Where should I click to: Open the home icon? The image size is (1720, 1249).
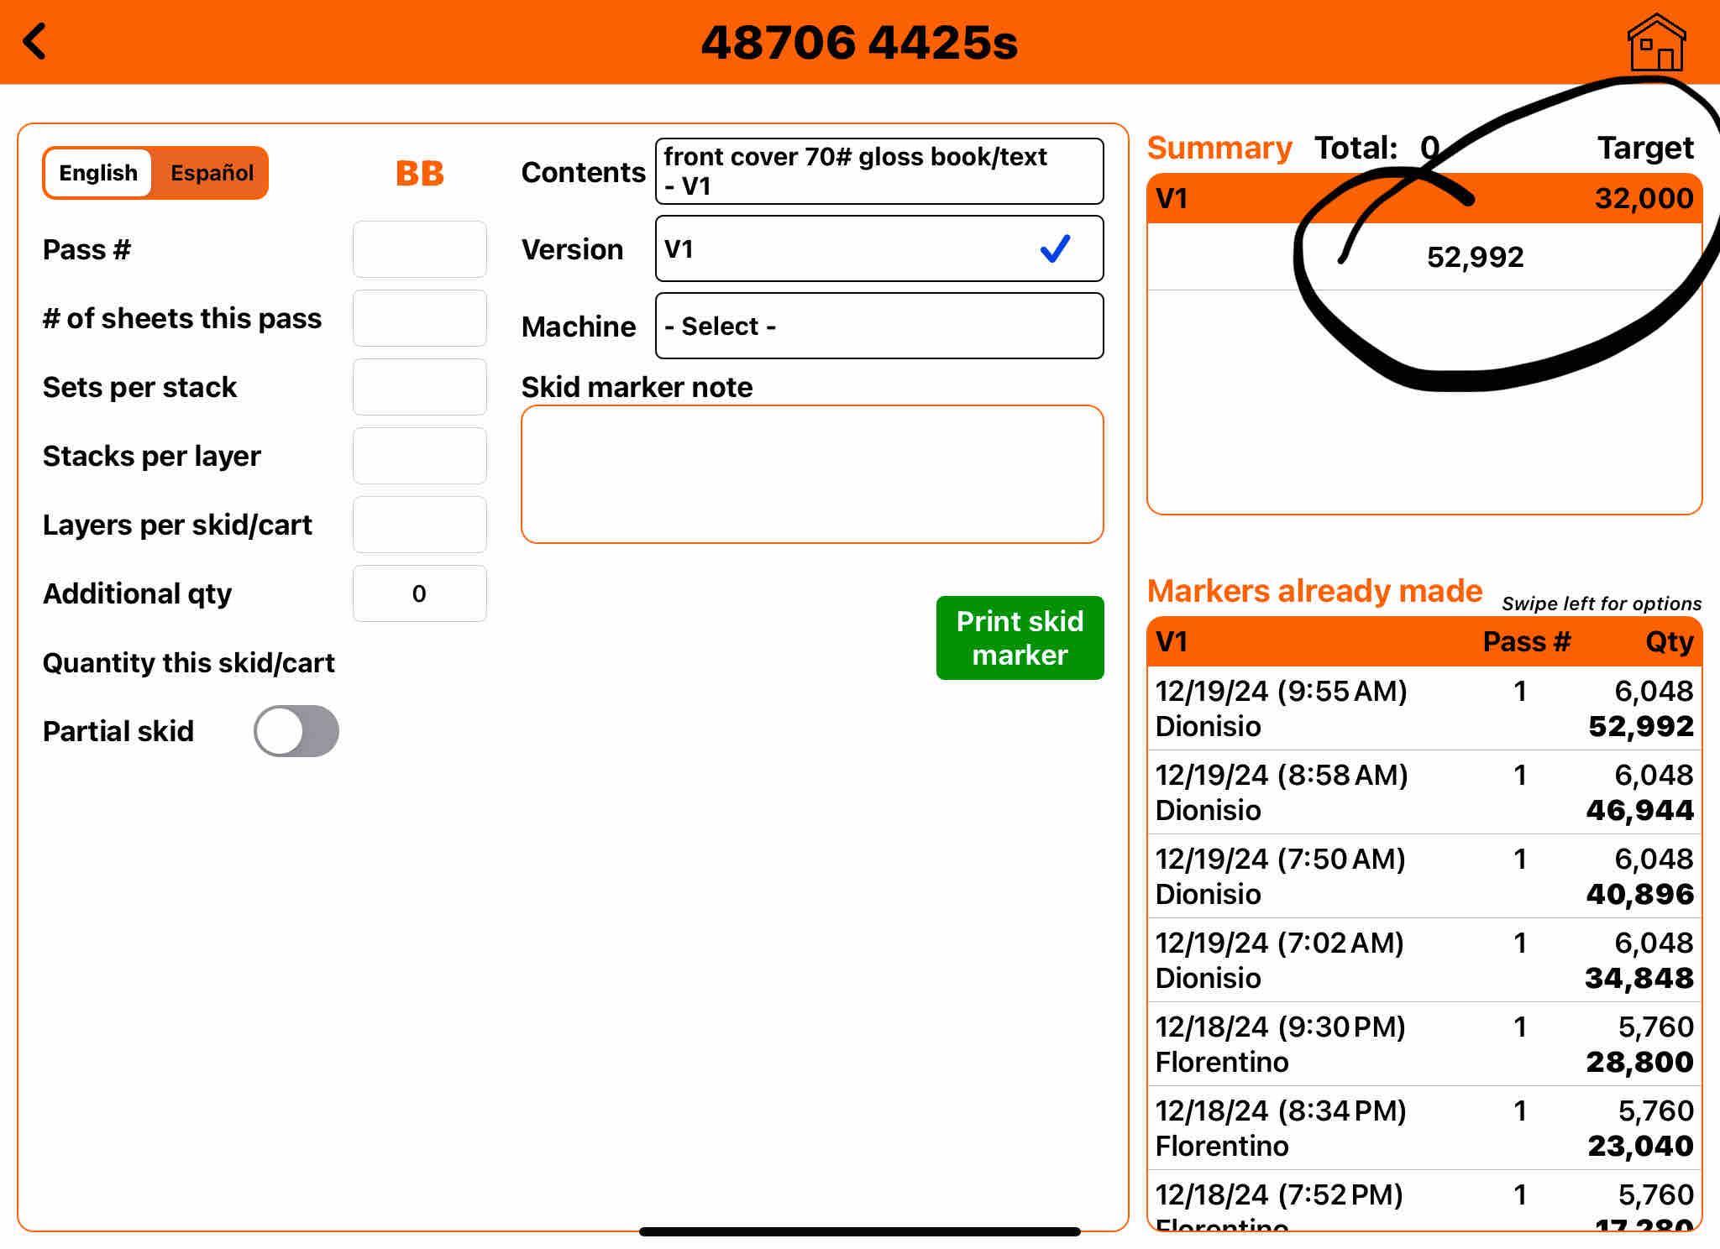tap(1655, 43)
